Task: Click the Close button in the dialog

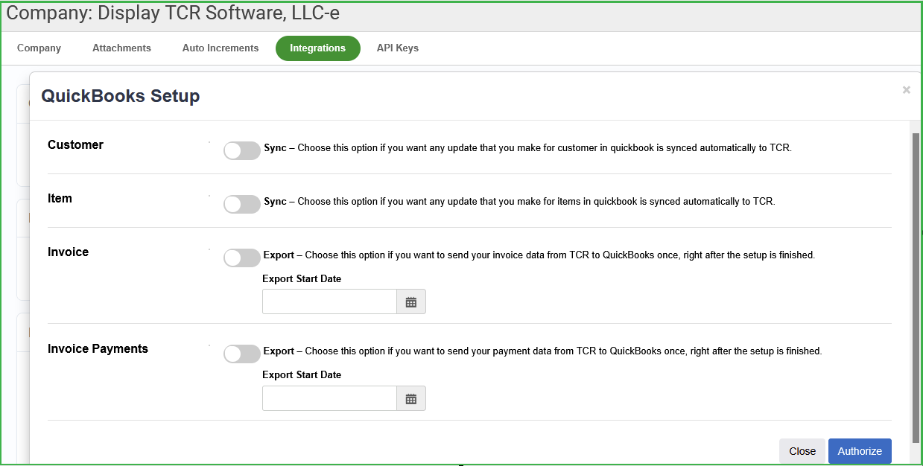Action: (x=802, y=451)
